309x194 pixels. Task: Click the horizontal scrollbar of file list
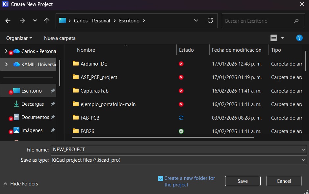pos(165,137)
